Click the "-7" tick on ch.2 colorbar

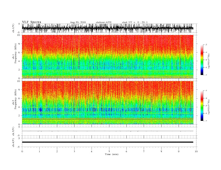tap(206, 121)
